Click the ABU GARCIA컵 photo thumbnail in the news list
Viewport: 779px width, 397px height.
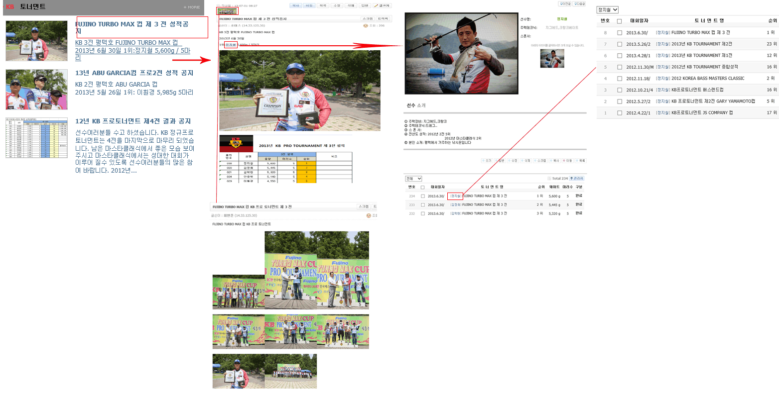(36, 90)
